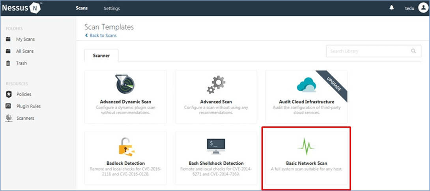Open the notifications bell
Image resolution: width=430 pixels, height=191 pixels.
coord(392,8)
